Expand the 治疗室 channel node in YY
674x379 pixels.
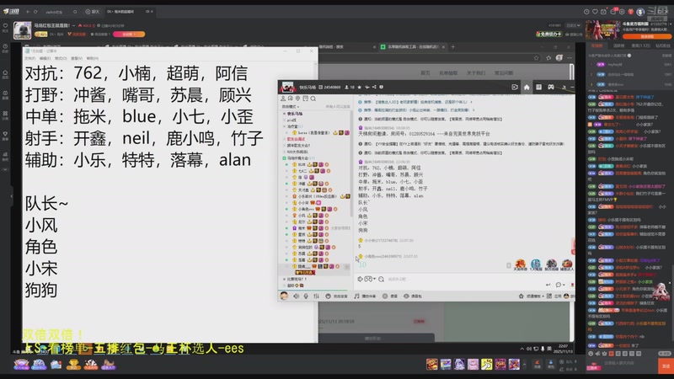point(284,126)
